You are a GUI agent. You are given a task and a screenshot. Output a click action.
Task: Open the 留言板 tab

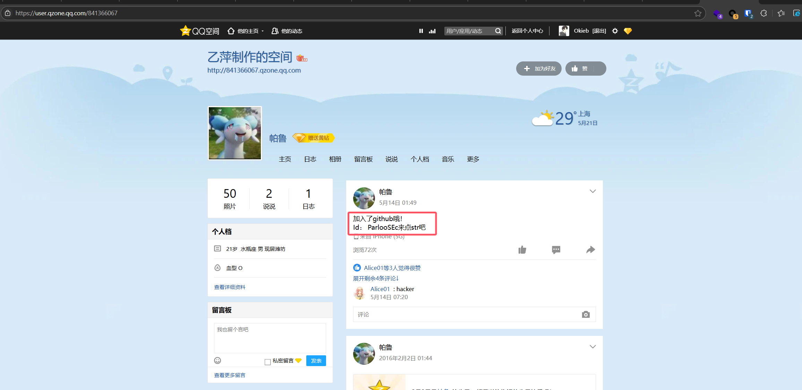pyautogui.click(x=363, y=159)
